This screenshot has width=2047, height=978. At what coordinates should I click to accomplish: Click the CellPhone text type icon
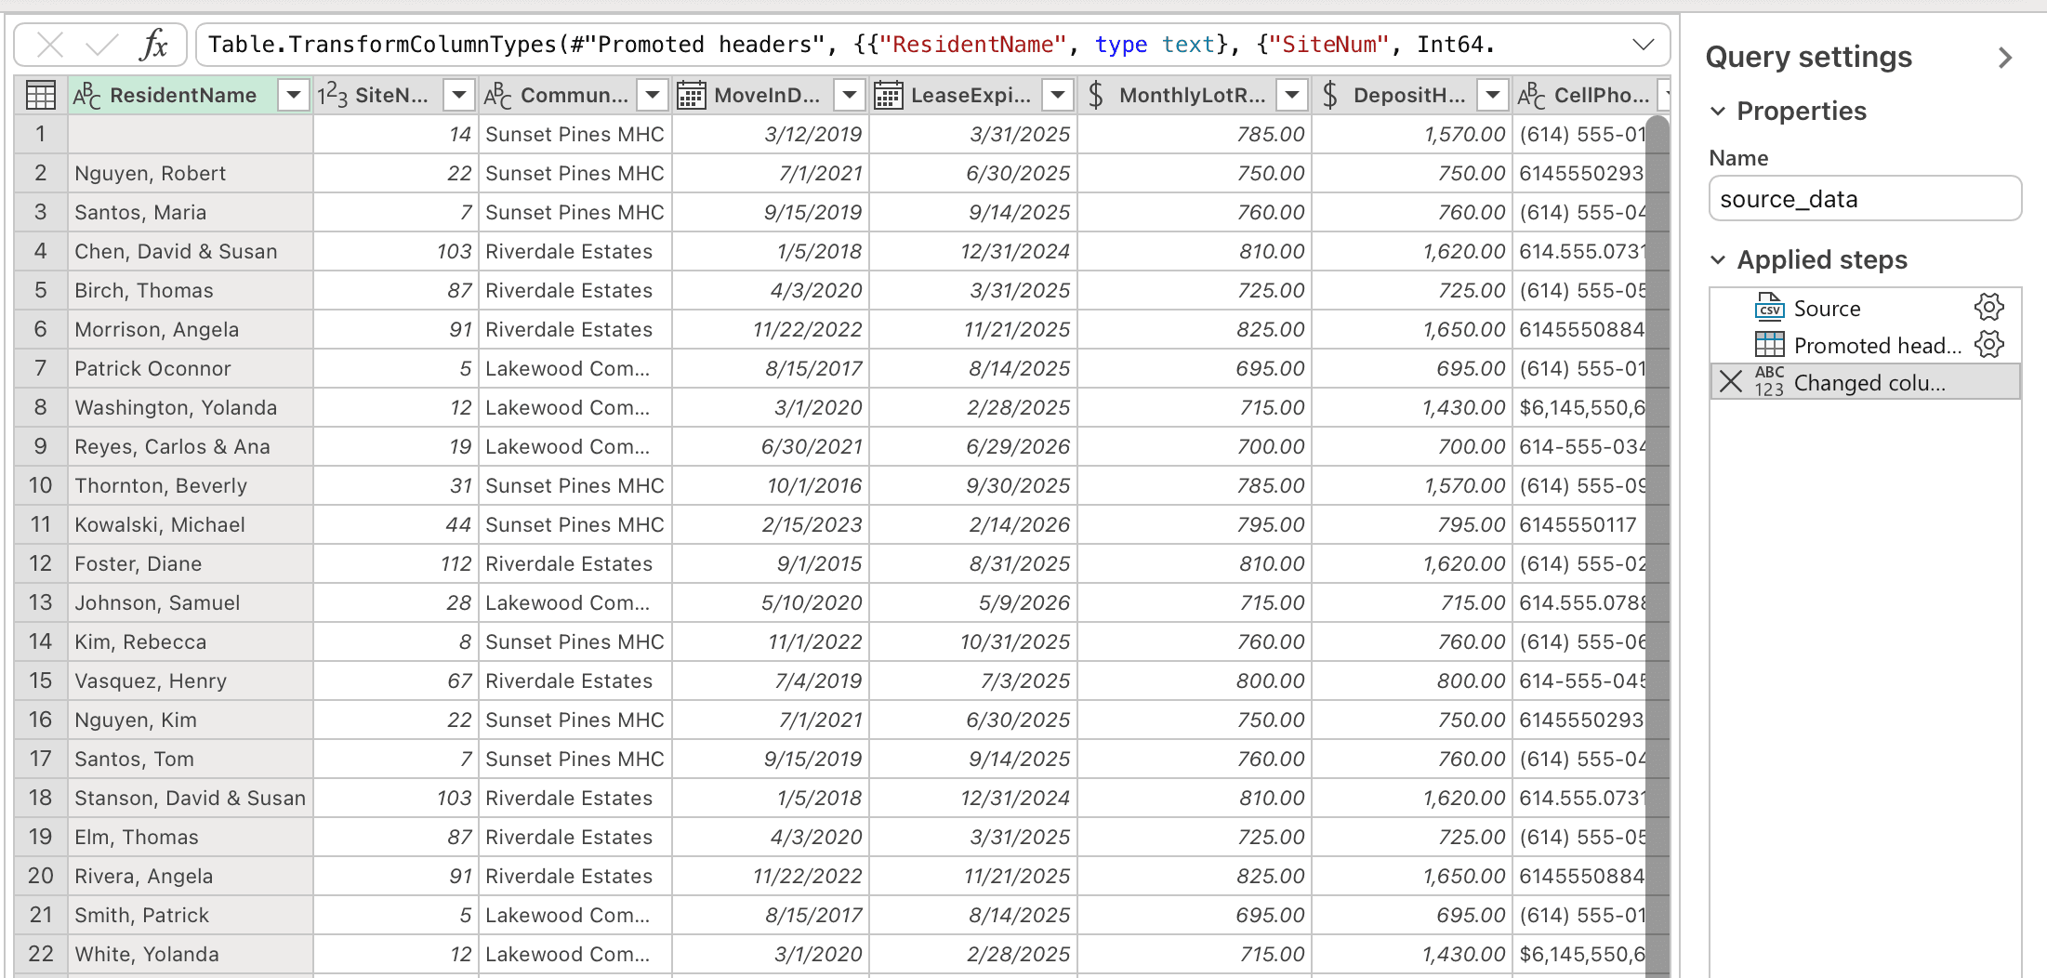coord(1531,95)
